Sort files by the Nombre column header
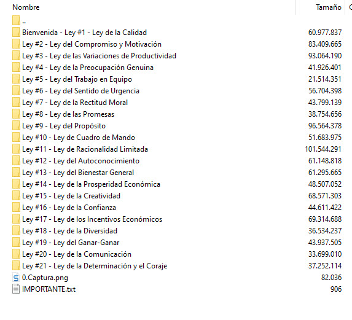 26,7
